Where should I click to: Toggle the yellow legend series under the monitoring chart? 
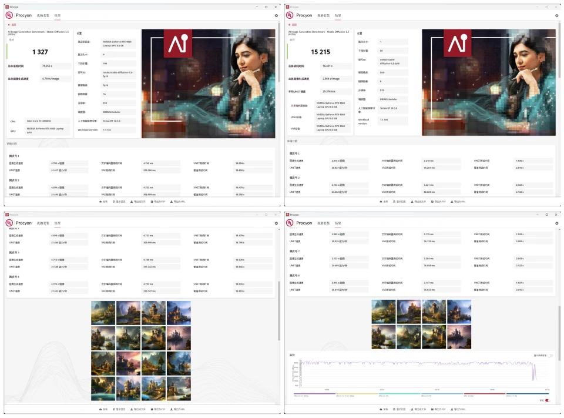pos(357,394)
